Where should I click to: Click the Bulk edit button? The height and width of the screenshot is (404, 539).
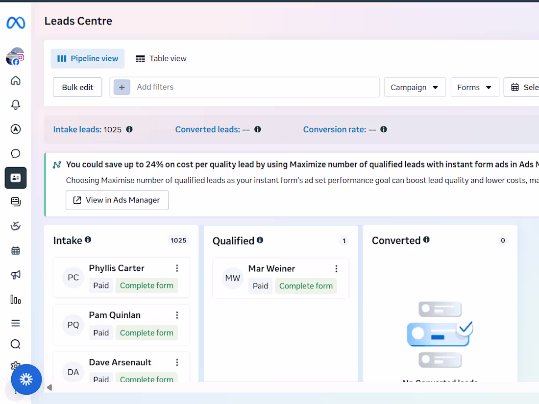(x=77, y=87)
